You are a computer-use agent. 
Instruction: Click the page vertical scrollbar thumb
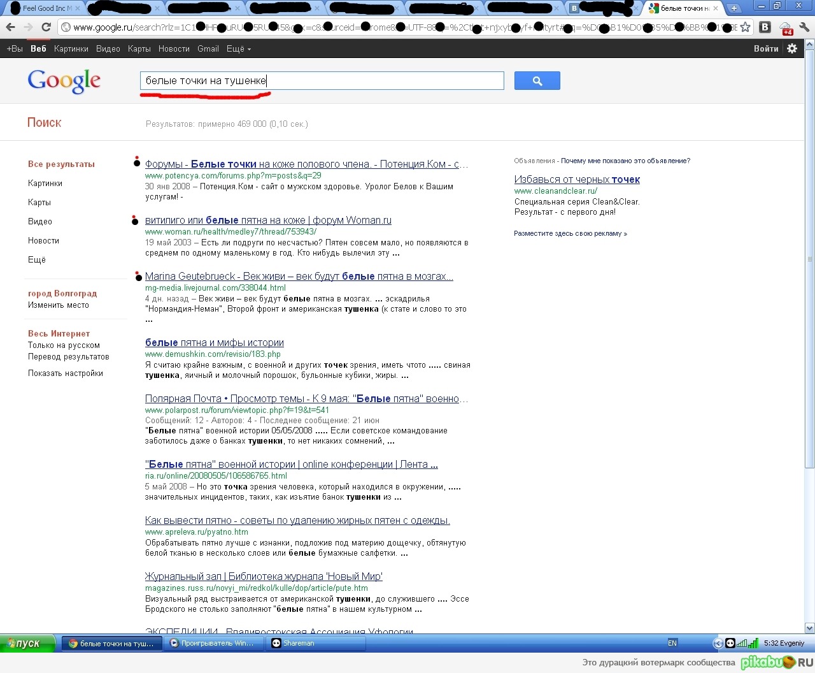[x=809, y=258]
